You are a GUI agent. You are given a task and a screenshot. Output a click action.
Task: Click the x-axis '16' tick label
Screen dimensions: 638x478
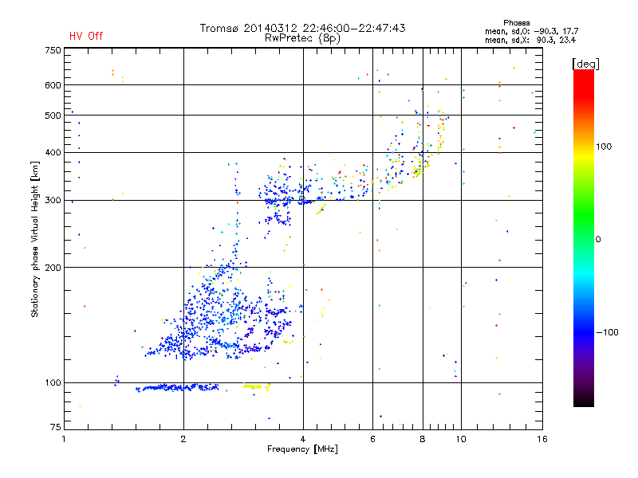click(x=542, y=439)
